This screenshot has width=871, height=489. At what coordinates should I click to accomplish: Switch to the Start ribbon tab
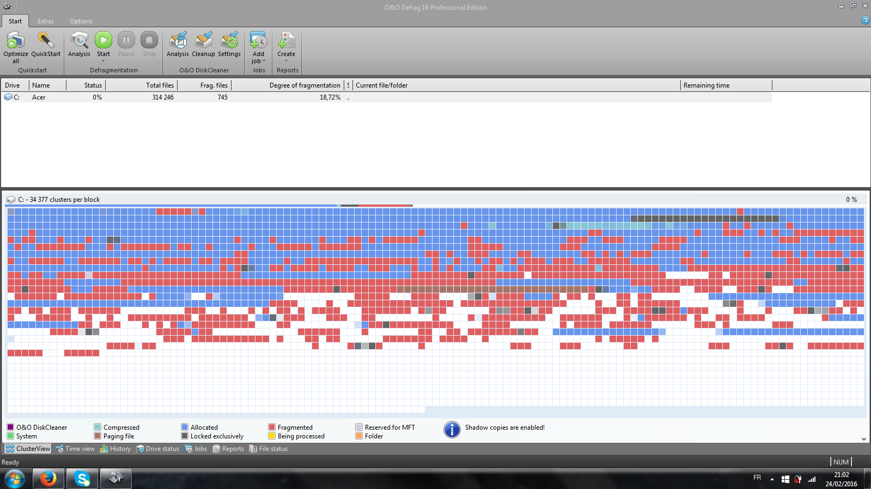[15, 21]
